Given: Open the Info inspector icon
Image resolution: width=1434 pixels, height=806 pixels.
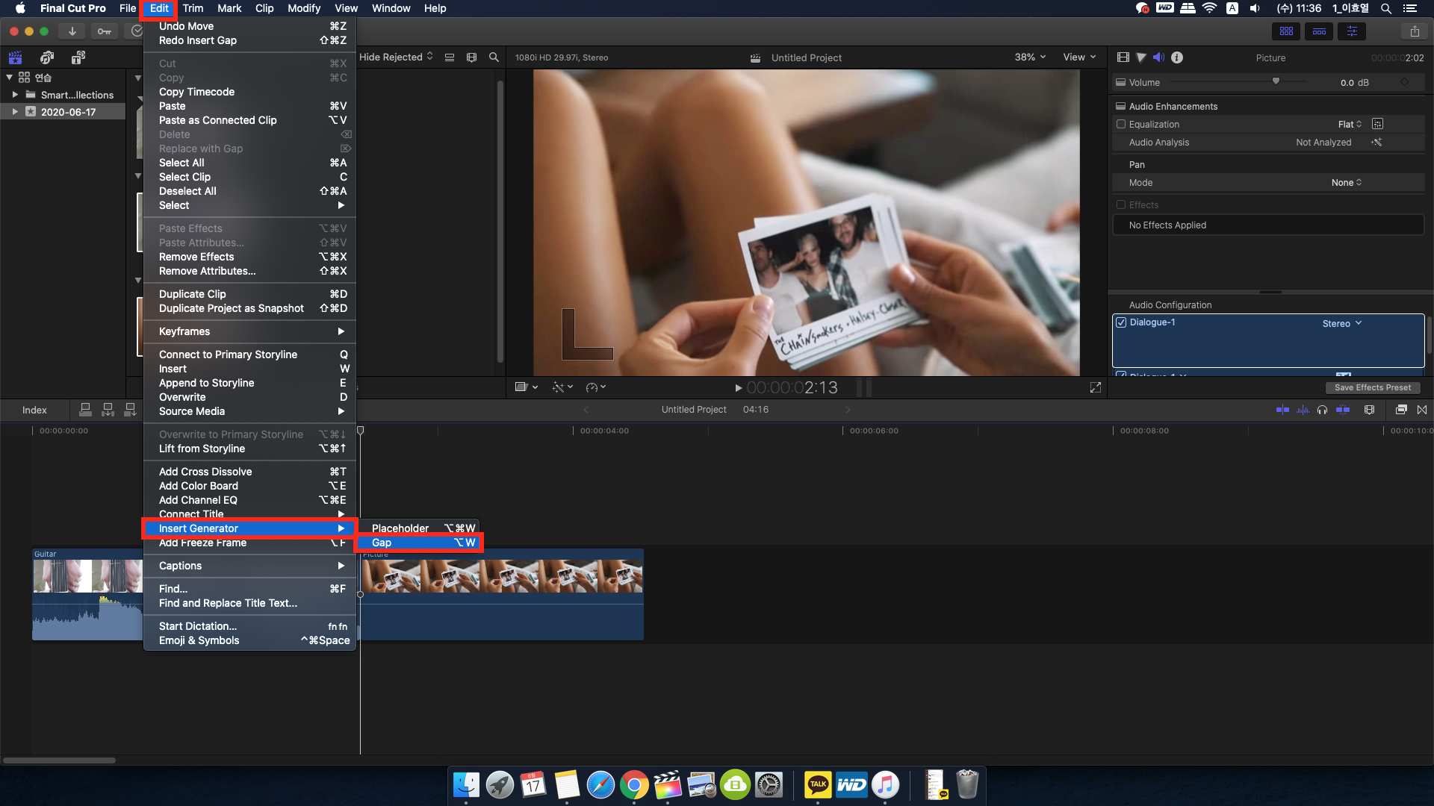Looking at the screenshot, I should point(1177,57).
